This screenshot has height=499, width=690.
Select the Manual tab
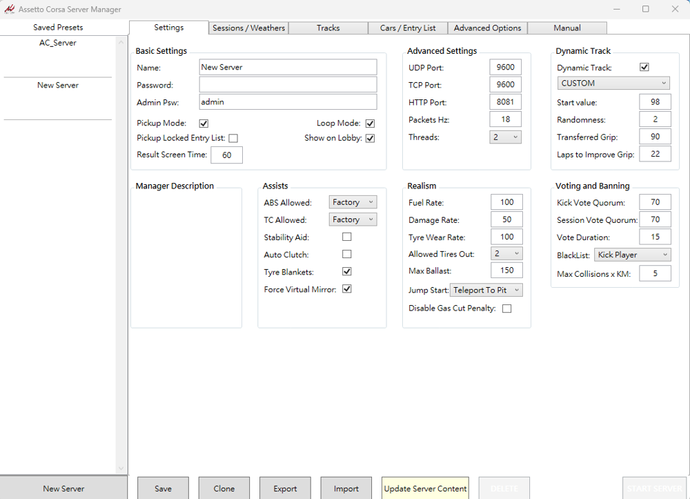(567, 28)
